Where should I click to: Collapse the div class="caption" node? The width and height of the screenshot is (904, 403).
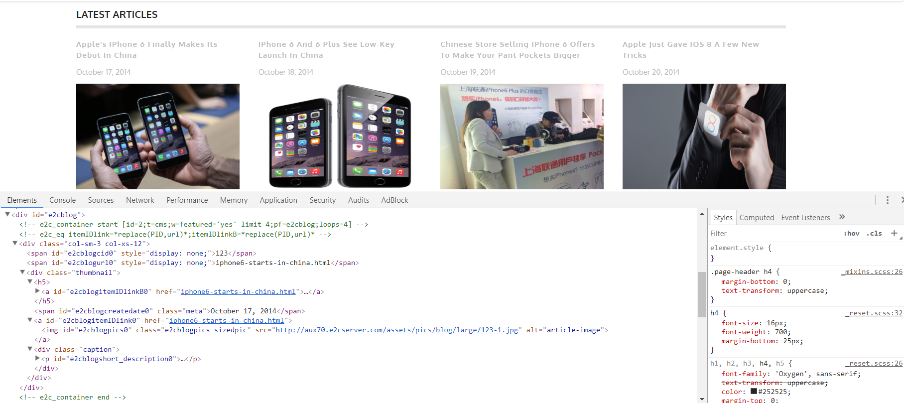click(30, 349)
